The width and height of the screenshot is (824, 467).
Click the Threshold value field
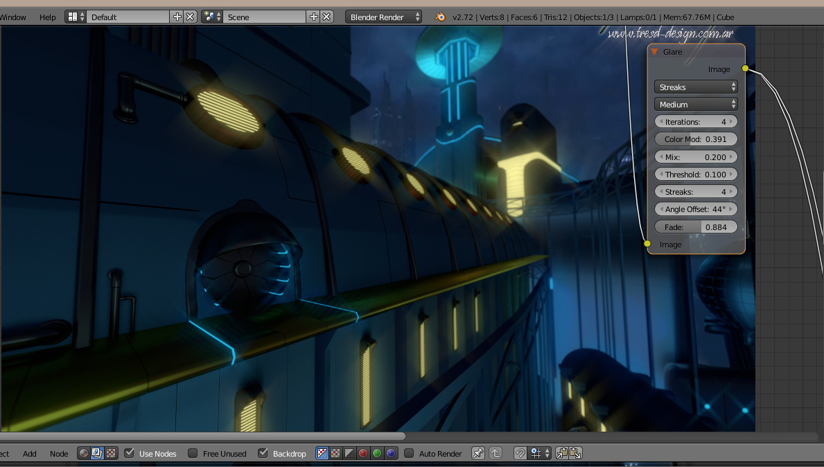696,175
